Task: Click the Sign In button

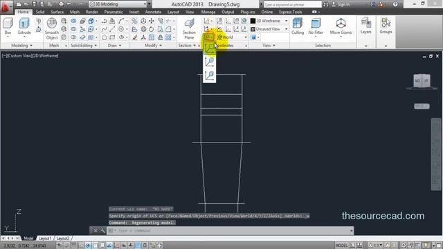Action: 341,4
